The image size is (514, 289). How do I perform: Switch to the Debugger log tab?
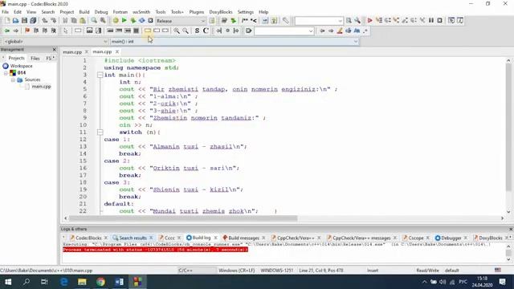(x=451, y=238)
